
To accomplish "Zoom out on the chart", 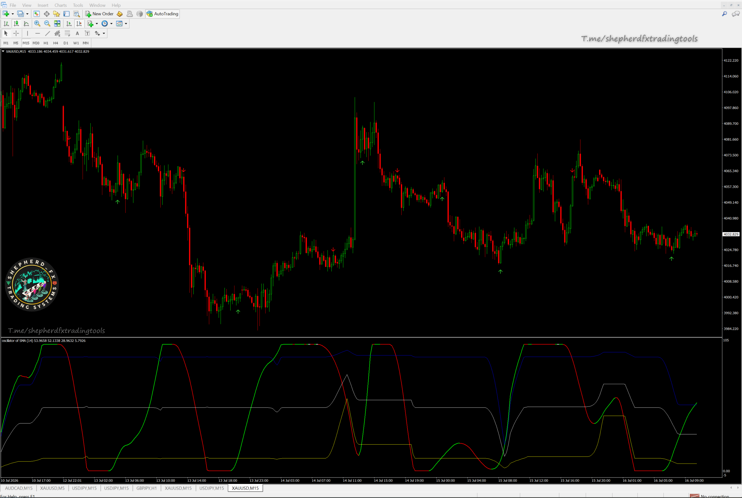I will tap(47, 23).
